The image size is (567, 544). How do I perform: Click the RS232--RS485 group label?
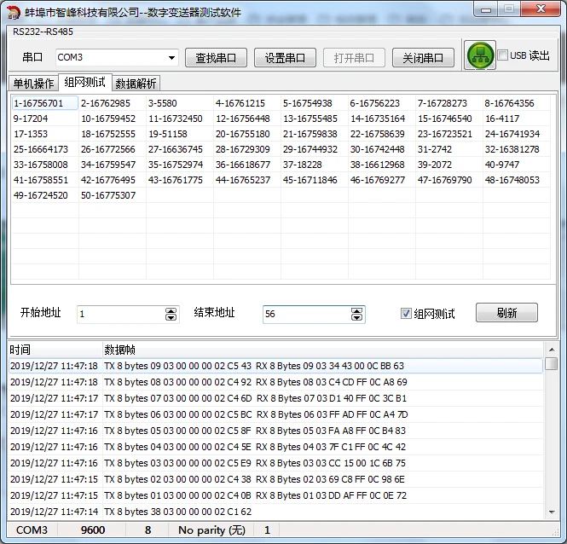point(43,32)
